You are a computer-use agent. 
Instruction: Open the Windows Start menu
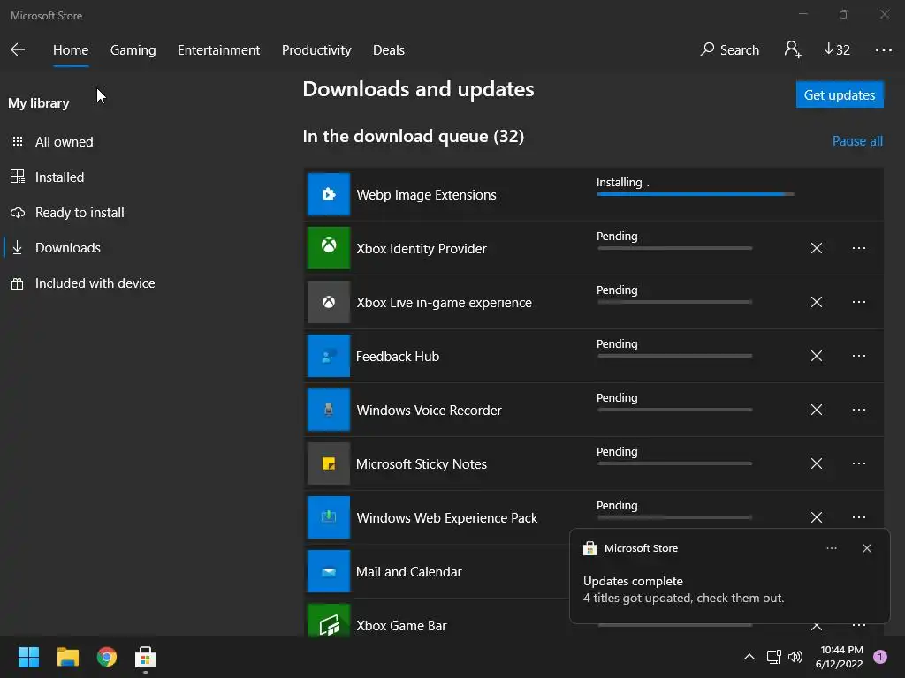click(28, 657)
